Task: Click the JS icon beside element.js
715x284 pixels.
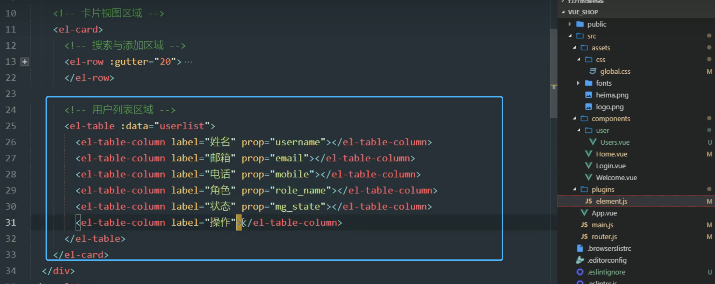Action: [x=589, y=201]
